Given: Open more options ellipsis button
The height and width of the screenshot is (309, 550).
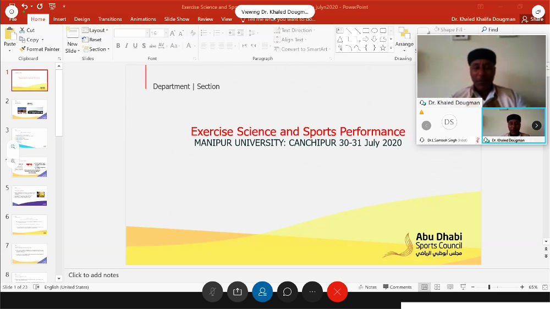Looking at the screenshot, I should 312,291.
